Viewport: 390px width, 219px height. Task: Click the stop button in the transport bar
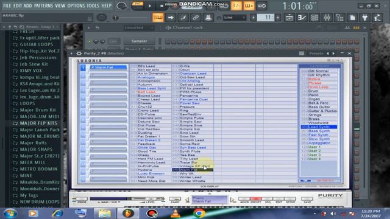(161, 6)
